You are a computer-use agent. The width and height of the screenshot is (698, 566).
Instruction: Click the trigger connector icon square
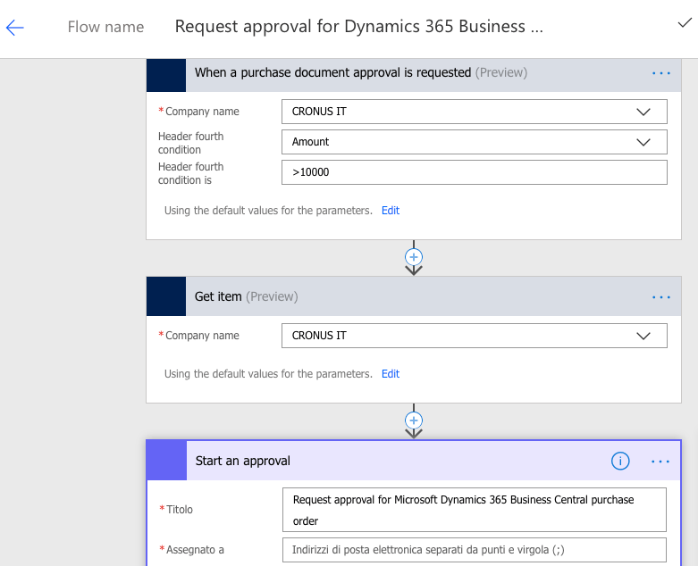[x=166, y=73]
